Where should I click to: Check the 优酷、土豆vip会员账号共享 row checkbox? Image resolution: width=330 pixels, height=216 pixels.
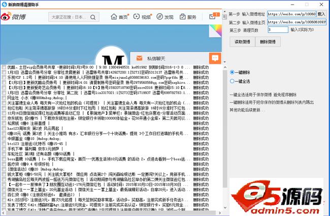4,67
